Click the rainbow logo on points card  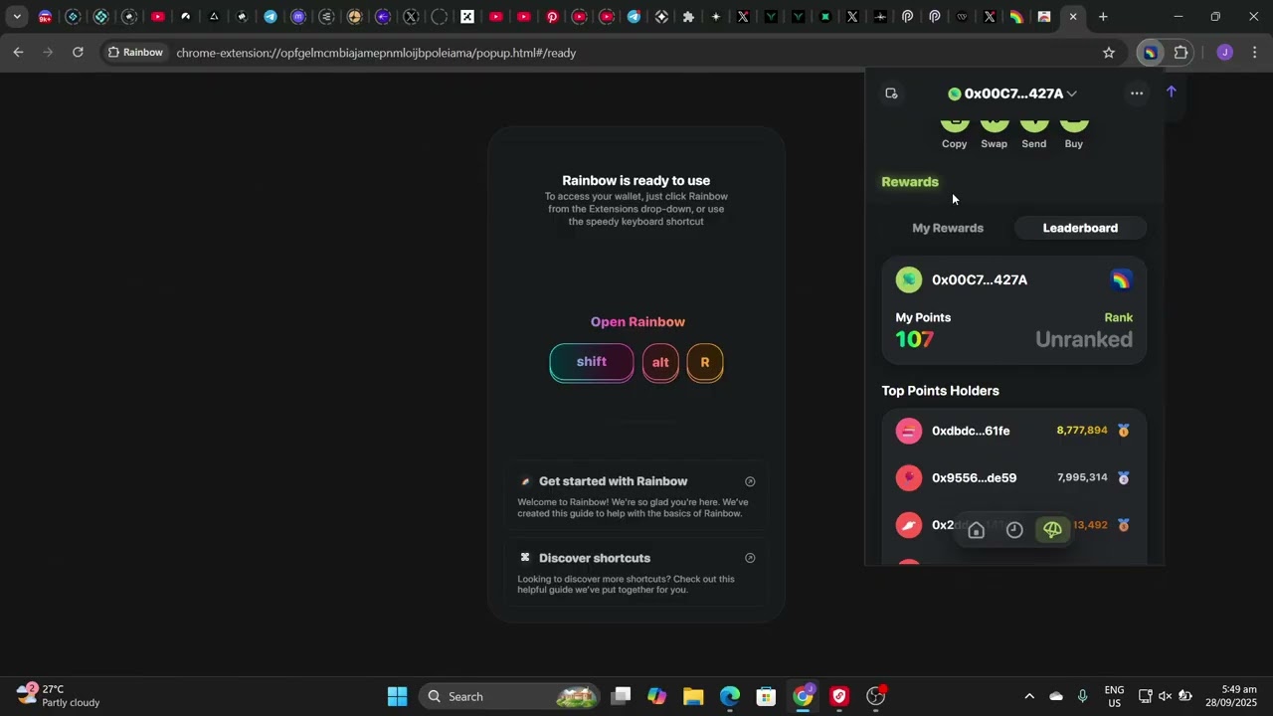click(x=1121, y=280)
